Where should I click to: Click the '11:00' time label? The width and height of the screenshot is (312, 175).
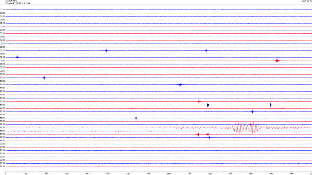pyautogui.click(x=2, y=85)
